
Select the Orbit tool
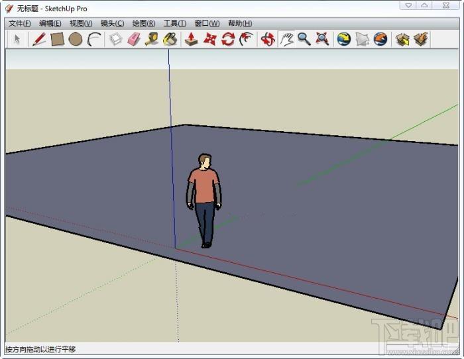pos(268,39)
